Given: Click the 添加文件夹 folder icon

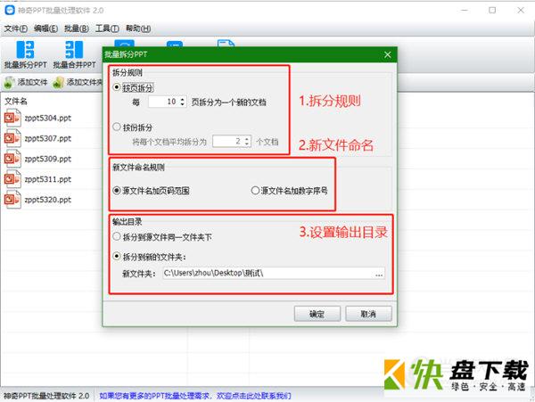Looking at the screenshot, I should click(58, 82).
